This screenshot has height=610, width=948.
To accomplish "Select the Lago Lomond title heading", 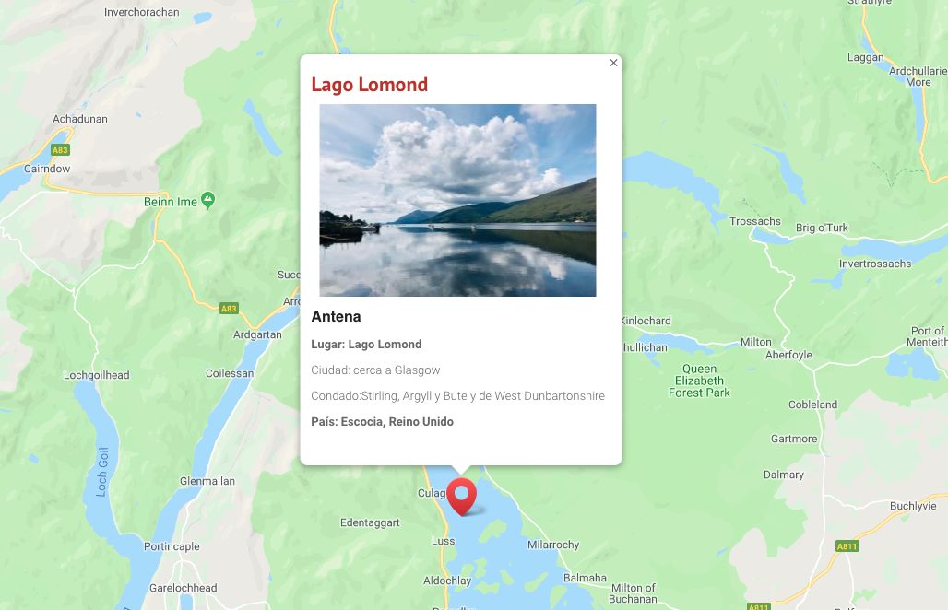I will (x=370, y=85).
